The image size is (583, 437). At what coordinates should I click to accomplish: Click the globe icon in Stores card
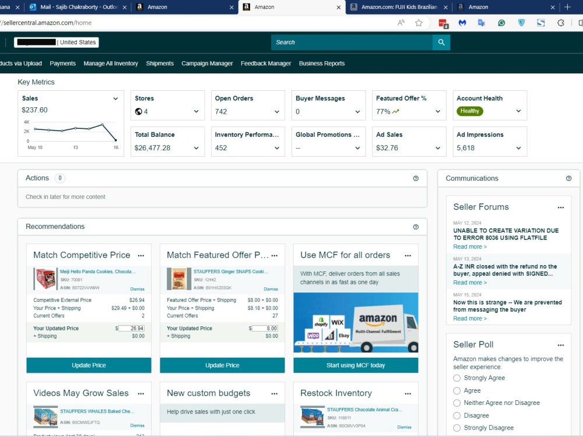pos(138,111)
